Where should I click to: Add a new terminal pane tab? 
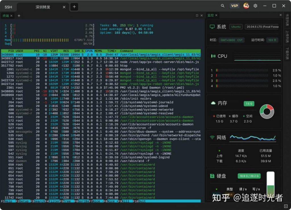(19, 16)
